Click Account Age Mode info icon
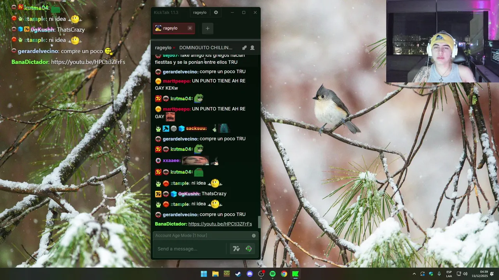This screenshot has height=280, width=499. (254, 236)
